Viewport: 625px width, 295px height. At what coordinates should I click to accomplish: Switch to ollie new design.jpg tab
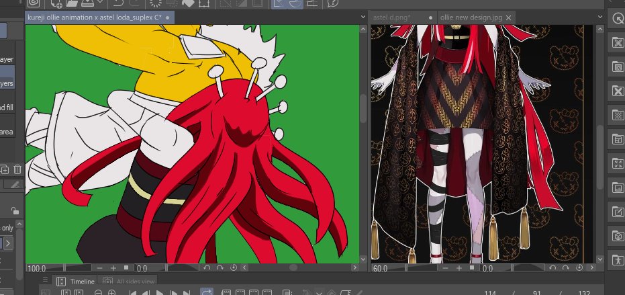tap(471, 17)
